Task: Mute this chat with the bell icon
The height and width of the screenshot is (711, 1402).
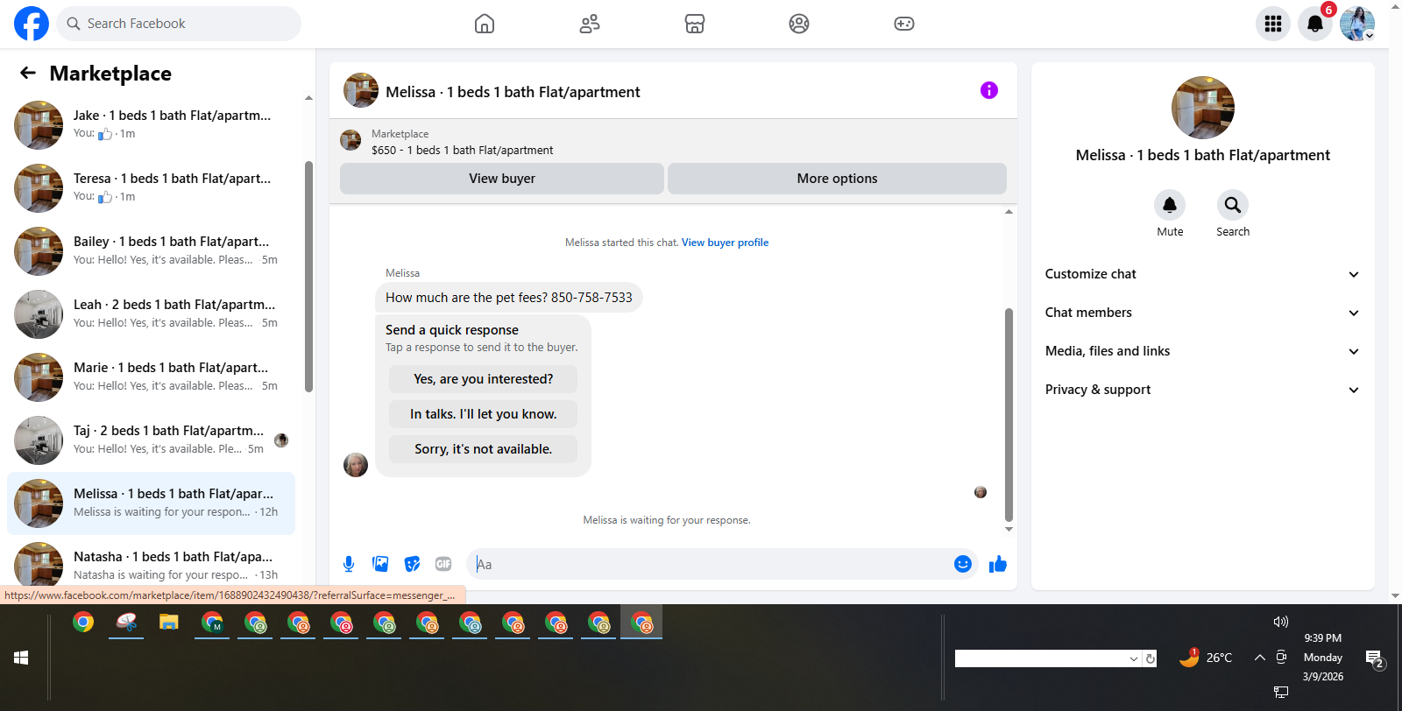Action: click(1170, 205)
